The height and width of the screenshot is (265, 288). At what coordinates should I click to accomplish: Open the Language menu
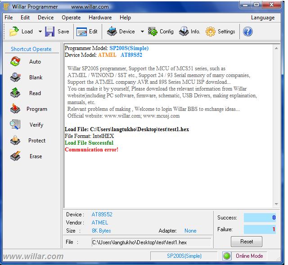263,18
